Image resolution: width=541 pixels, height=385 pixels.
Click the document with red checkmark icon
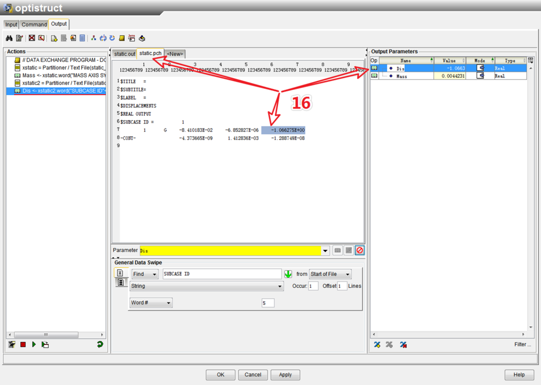(73, 38)
